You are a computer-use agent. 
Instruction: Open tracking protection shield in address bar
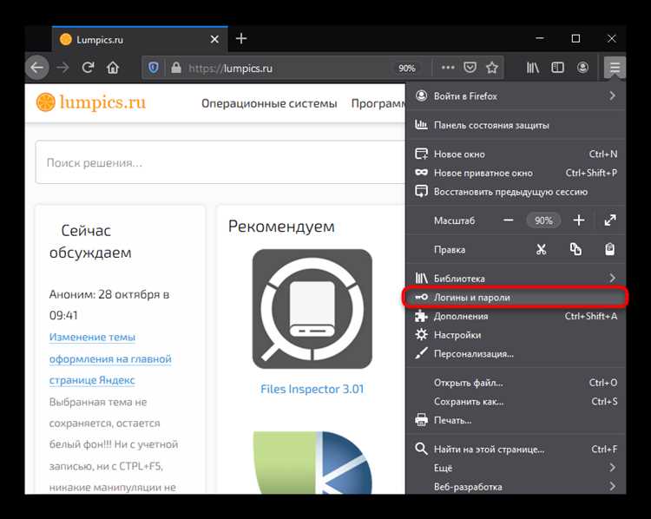tap(153, 68)
